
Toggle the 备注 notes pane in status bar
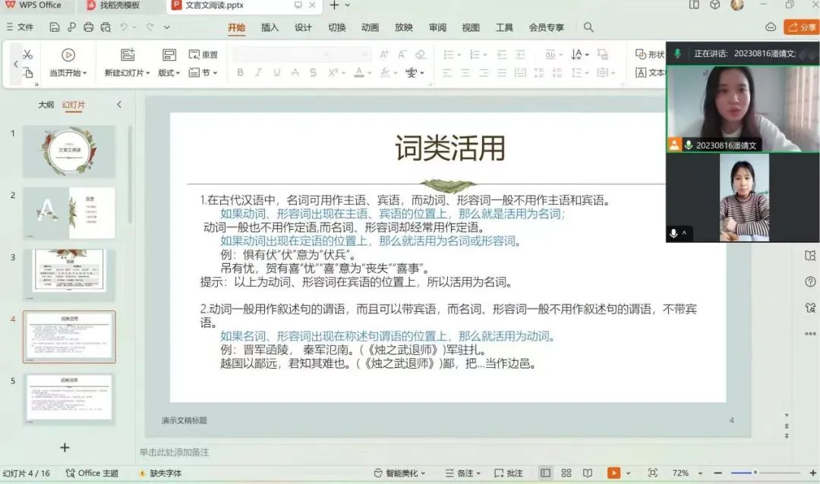click(x=460, y=473)
